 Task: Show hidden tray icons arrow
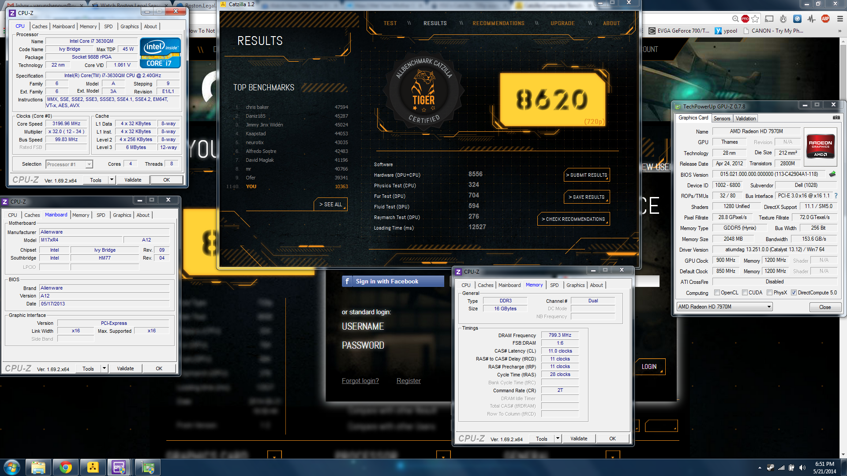point(760,468)
